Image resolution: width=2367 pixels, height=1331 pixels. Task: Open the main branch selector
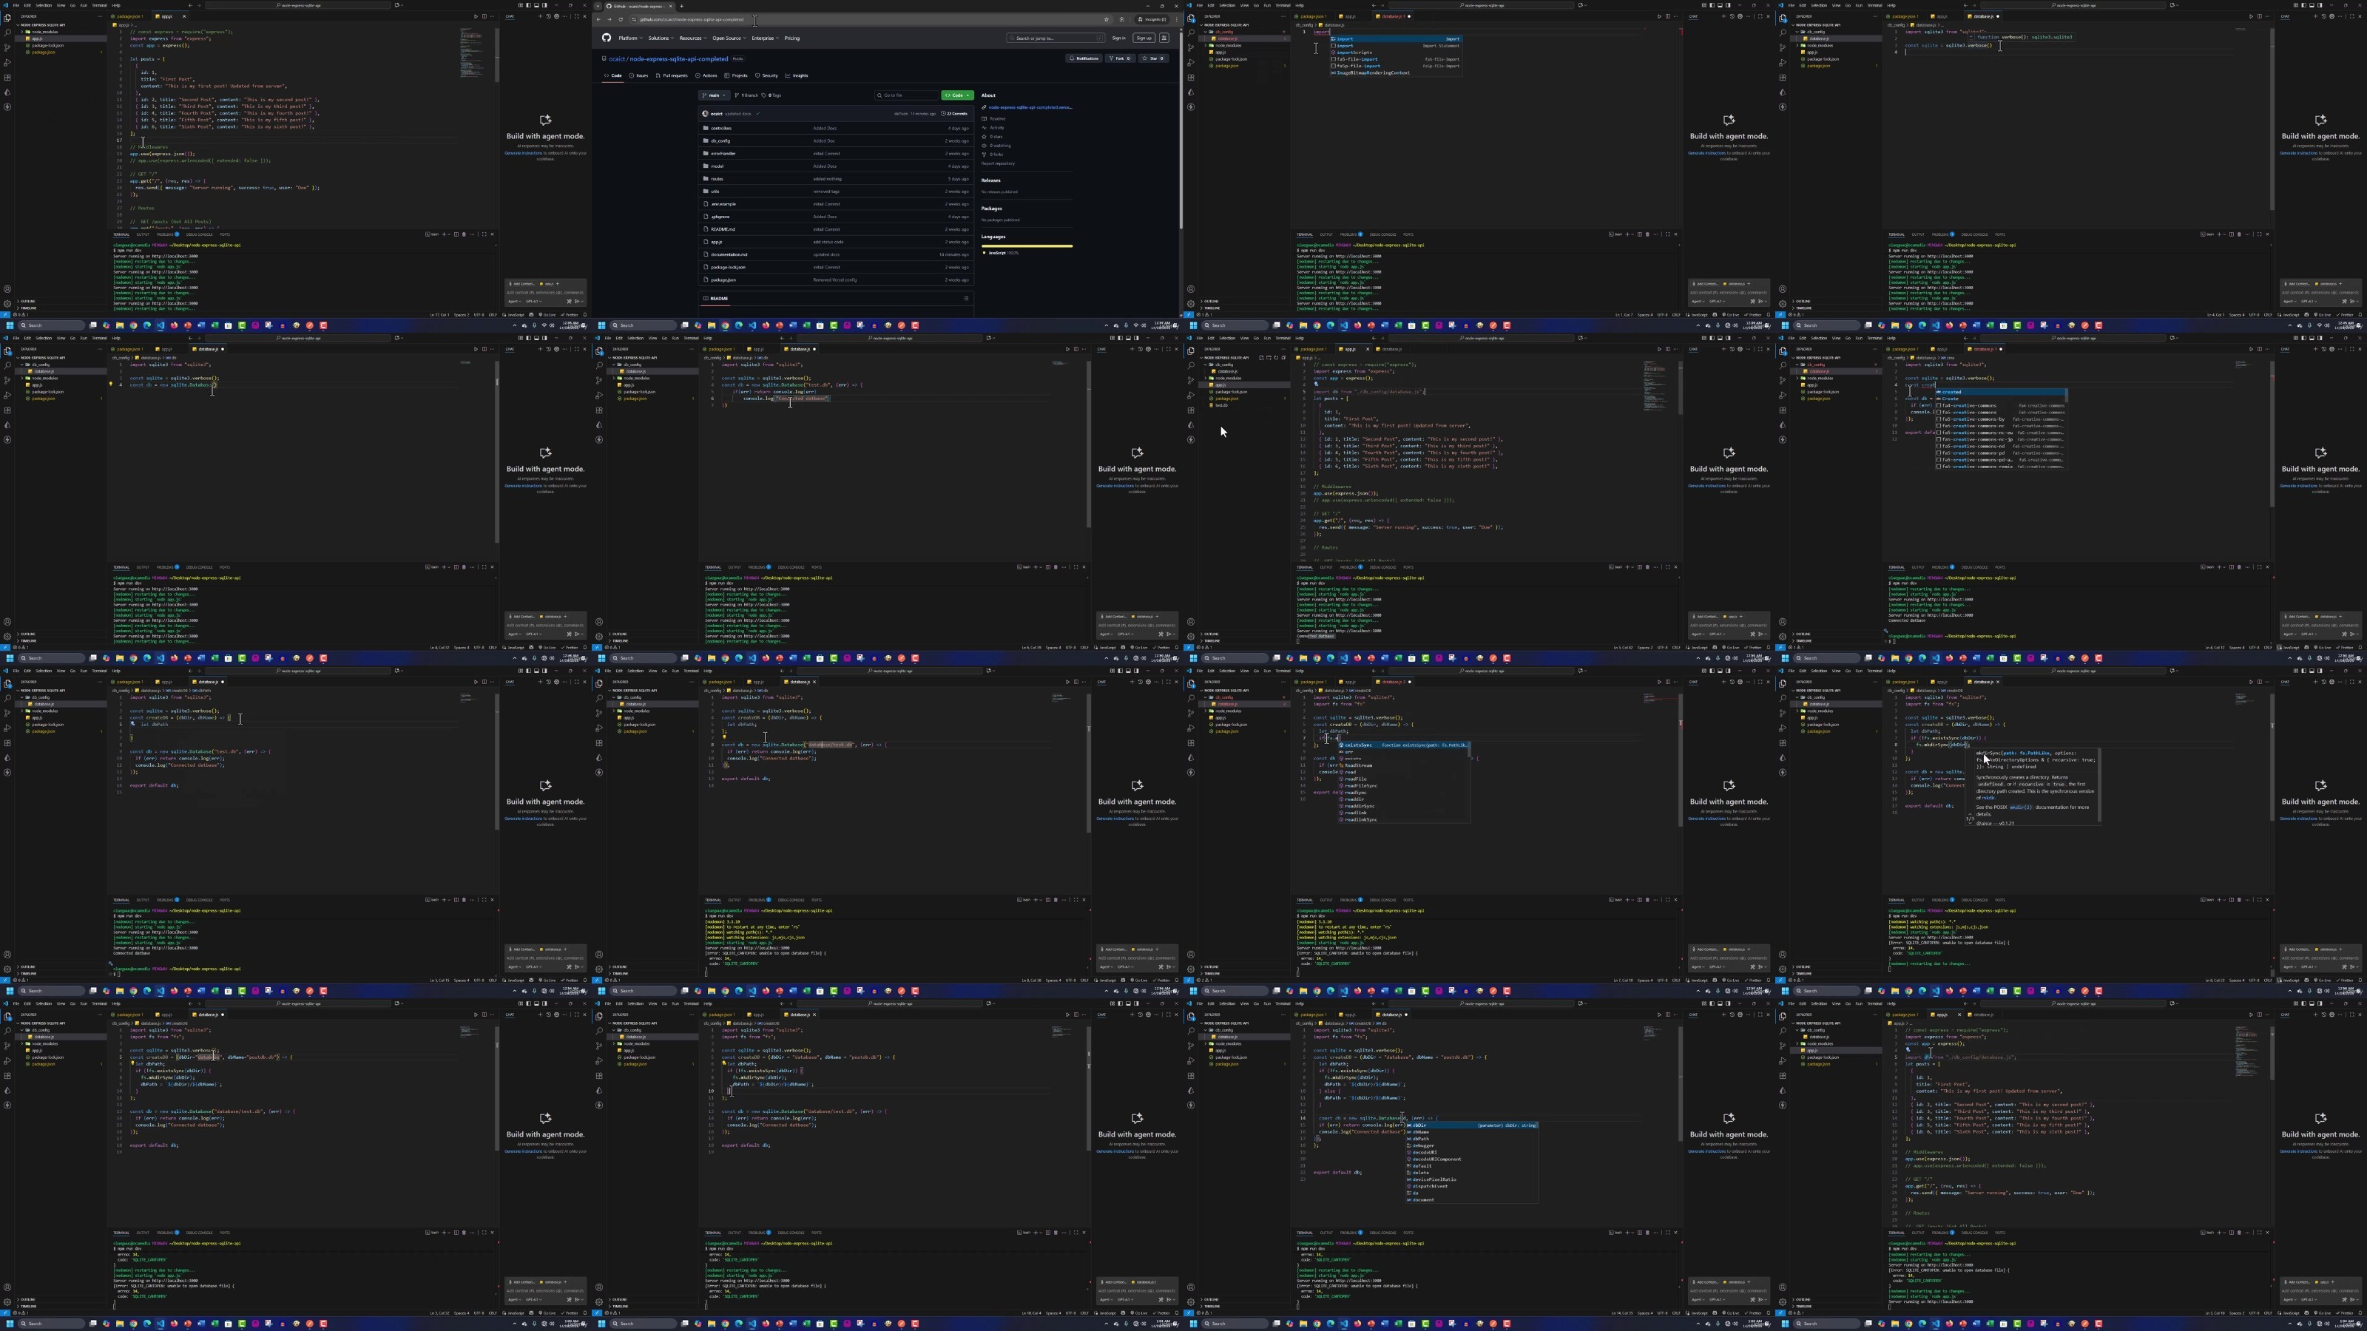[x=715, y=95]
